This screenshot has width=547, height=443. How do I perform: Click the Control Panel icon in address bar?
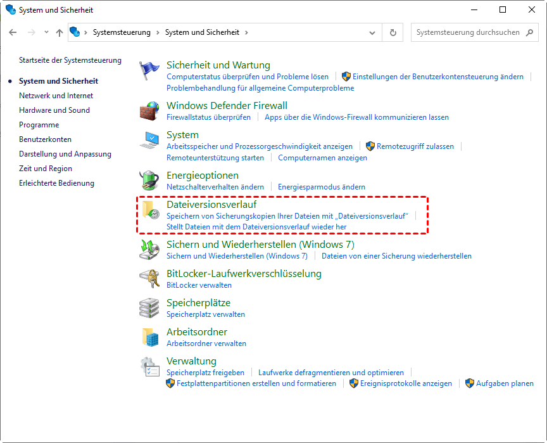[75, 32]
